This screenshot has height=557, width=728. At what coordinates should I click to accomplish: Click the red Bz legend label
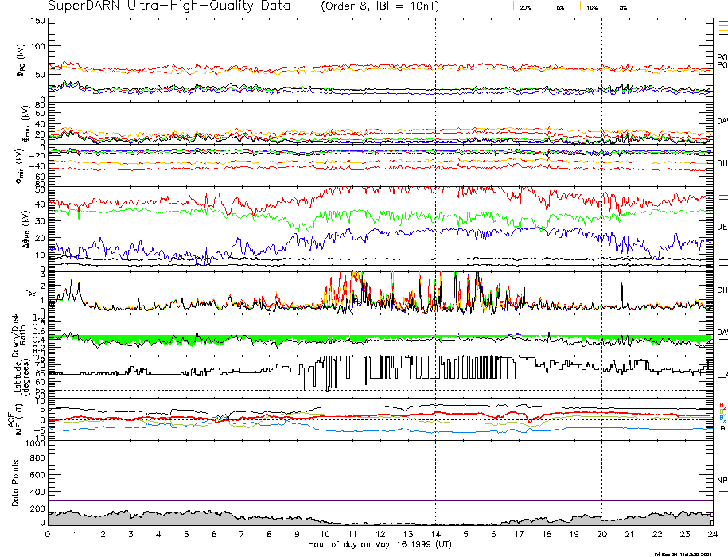722,404
